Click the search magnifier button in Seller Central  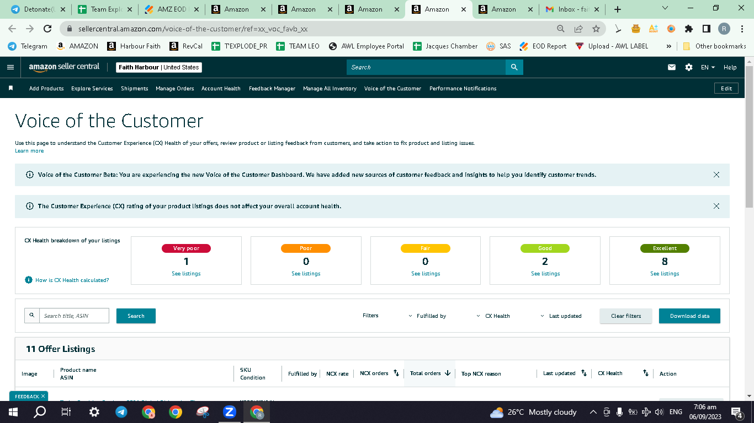(x=514, y=67)
